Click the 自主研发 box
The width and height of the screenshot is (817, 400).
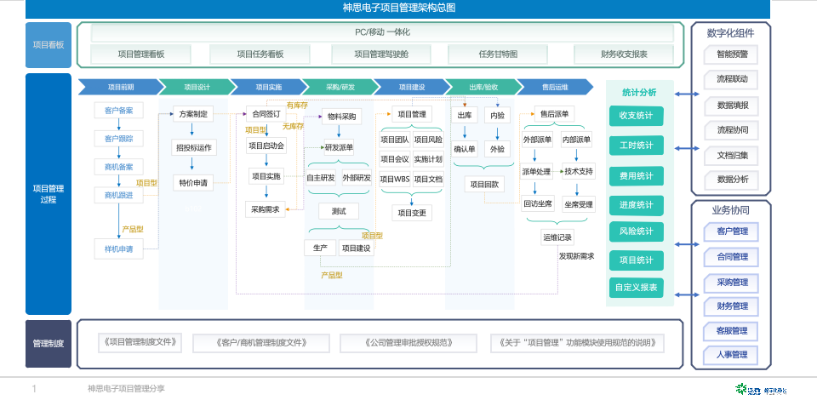point(321,178)
